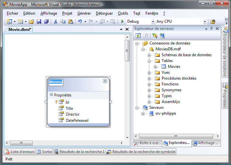Expand the Procédures stockées folder
Screen dimensions: 231x165
pyautogui.click(x=149, y=78)
